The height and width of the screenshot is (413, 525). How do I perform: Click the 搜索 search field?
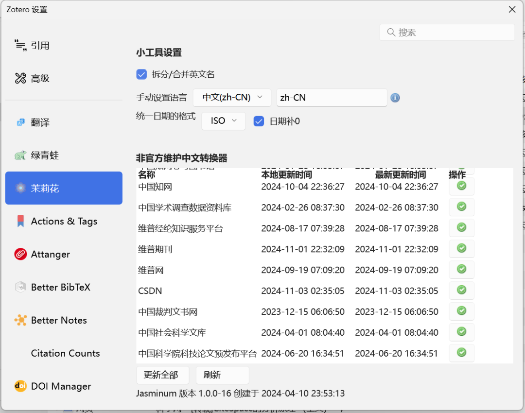447,33
